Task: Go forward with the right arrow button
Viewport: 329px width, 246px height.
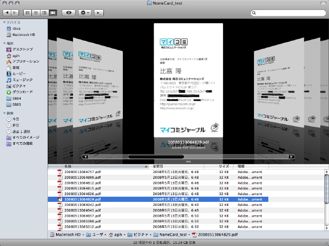Action: (15, 13)
